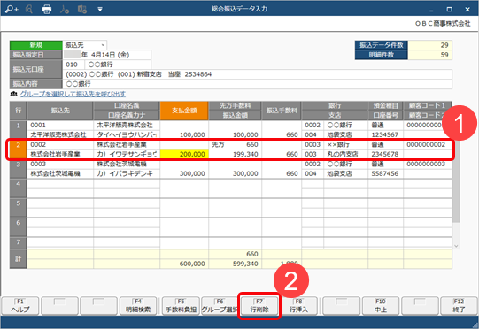This screenshot has height=329, width=479.
Task: Click the 4月14日 (金) transfer date field
Action: tap(107, 55)
